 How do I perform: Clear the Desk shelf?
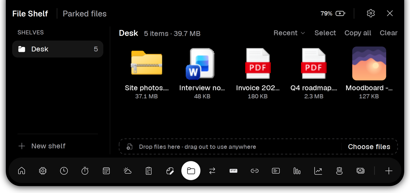[x=388, y=33]
